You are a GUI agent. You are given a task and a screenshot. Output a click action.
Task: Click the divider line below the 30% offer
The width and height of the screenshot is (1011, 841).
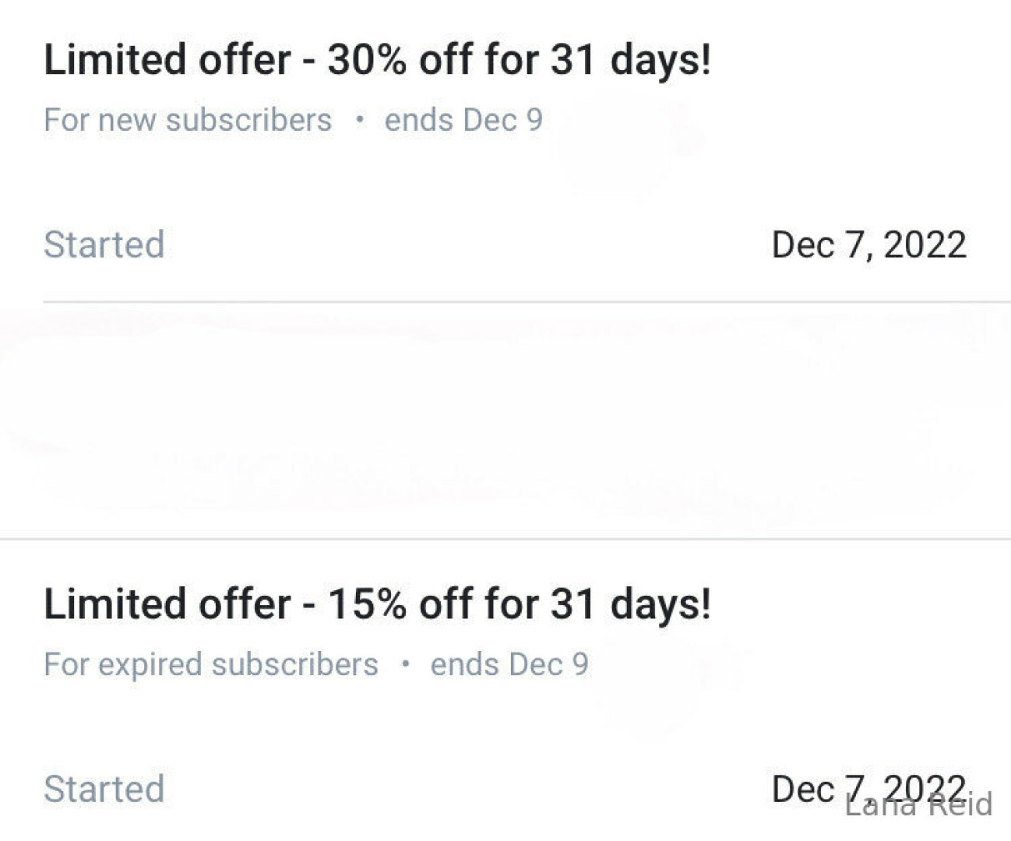[527, 301]
